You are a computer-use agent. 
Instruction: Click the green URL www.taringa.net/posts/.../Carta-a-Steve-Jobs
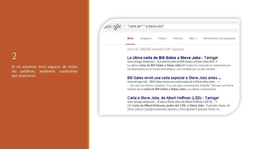171,102
